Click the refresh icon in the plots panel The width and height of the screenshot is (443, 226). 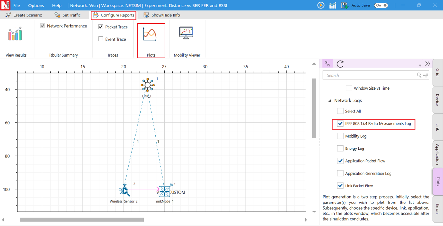pos(340,64)
